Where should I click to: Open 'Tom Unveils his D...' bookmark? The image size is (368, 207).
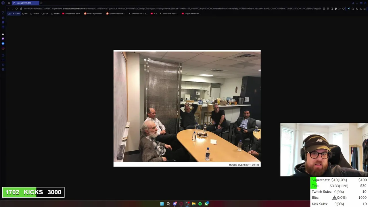[x=72, y=14]
